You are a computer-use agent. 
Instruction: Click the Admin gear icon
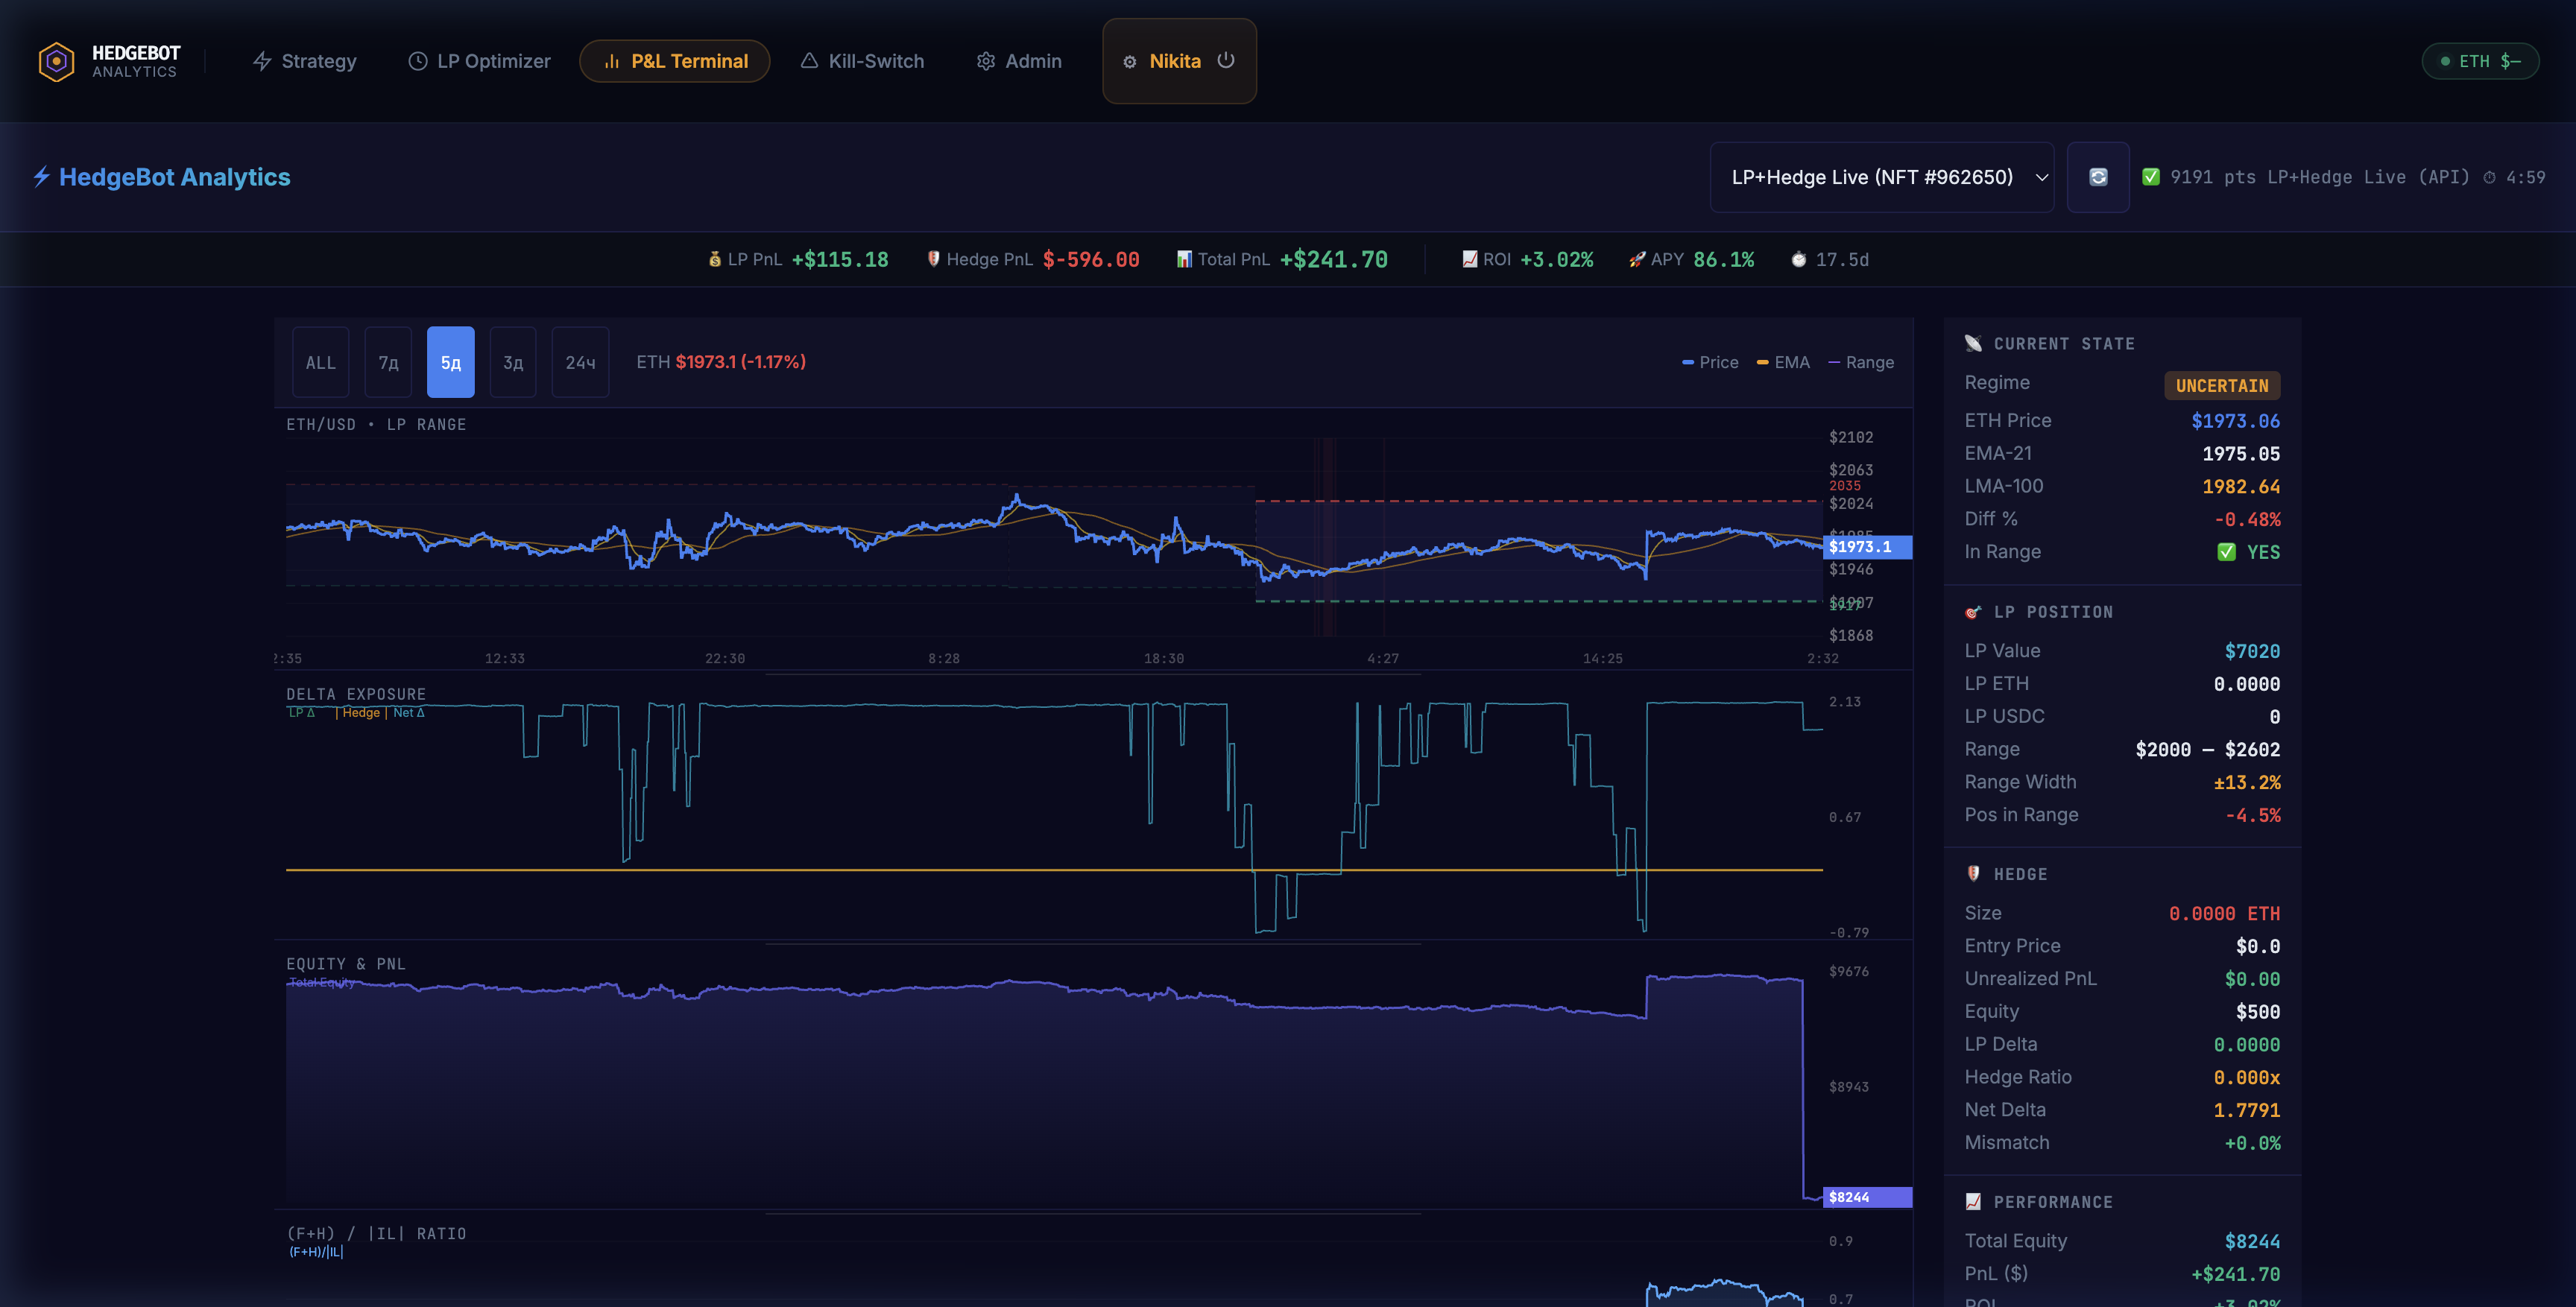coord(986,61)
